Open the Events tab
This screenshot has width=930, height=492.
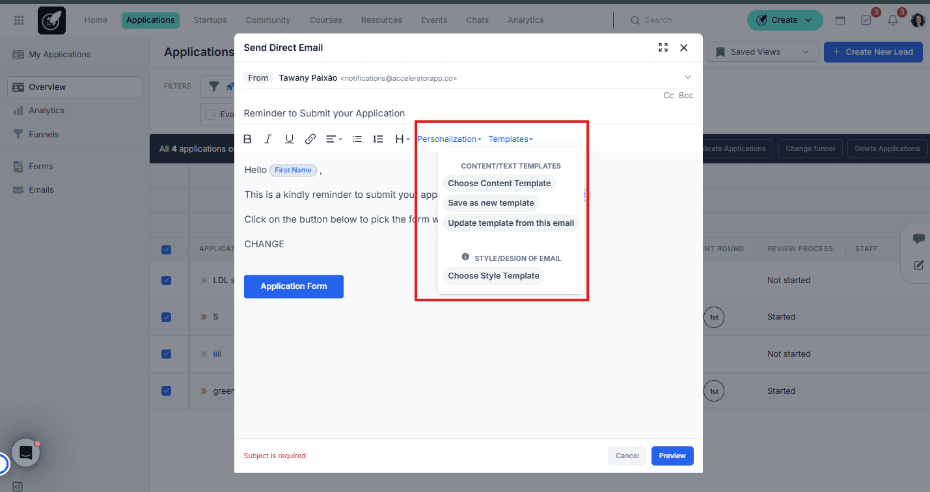pyautogui.click(x=434, y=20)
